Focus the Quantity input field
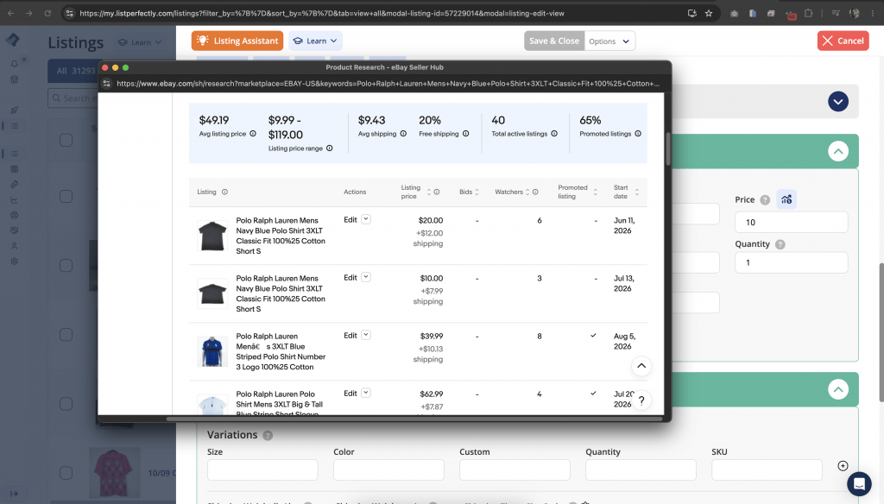Image resolution: width=884 pixels, height=504 pixels. (791, 262)
